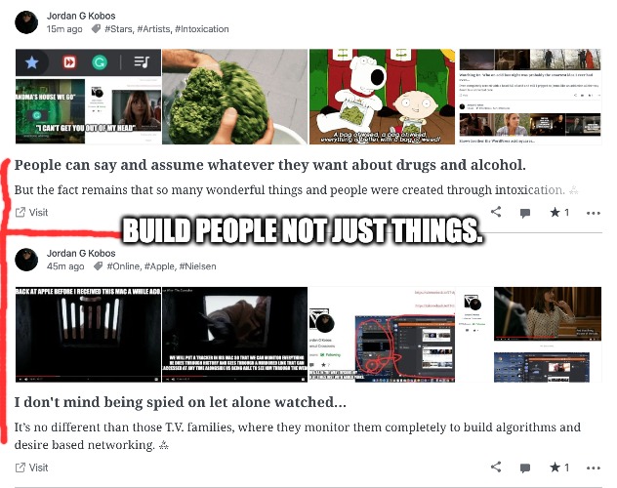The height and width of the screenshot is (488, 617).
Task: Share the drugs and alcohol post
Action: click(x=496, y=212)
